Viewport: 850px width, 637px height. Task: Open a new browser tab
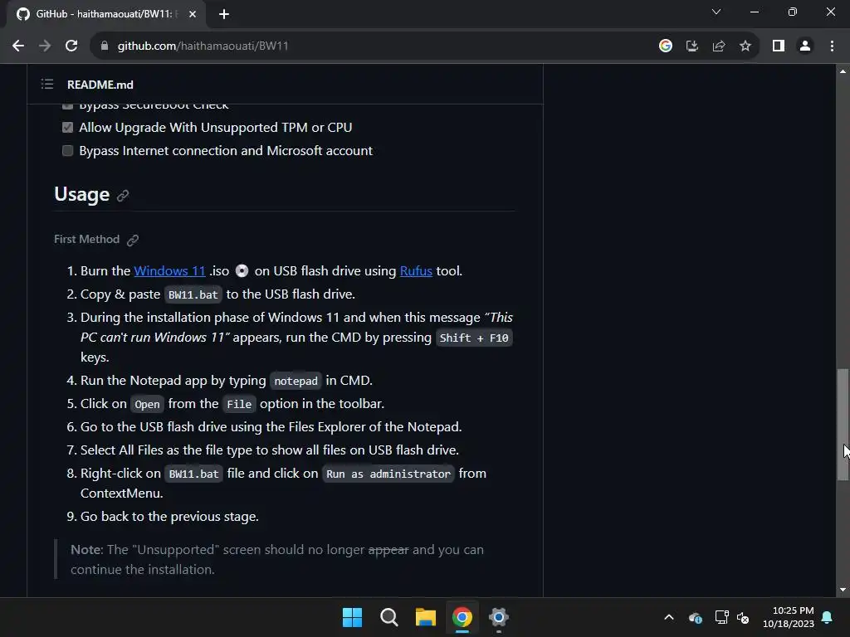tap(224, 14)
